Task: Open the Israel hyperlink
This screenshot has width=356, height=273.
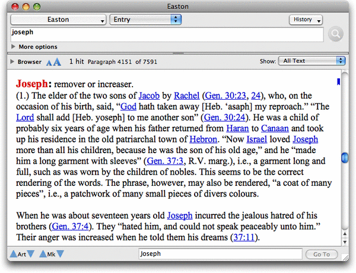Action: point(256,139)
